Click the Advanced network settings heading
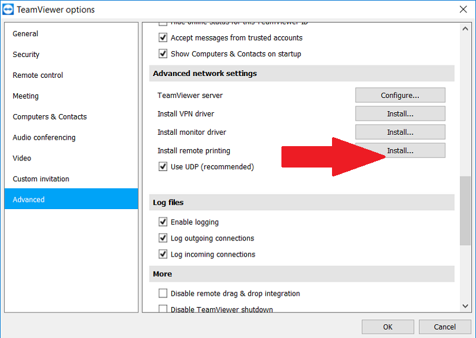This screenshot has height=338, width=476. pyautogui.click(x=205, y=73)
